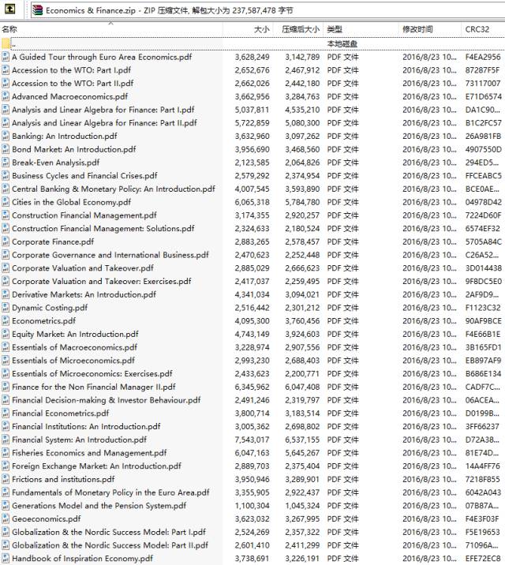Select PDF icon of Central Banking & Monetary Policy

click(6, 189)
